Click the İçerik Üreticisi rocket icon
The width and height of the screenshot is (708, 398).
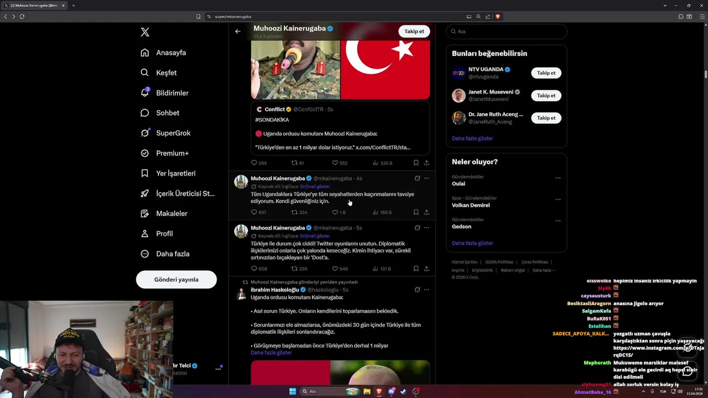pos(145,193)
